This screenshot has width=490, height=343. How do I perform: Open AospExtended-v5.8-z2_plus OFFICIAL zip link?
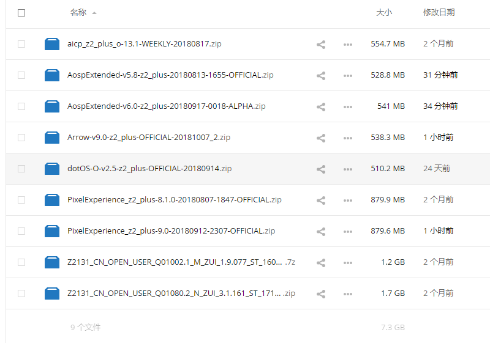point(170,75)
